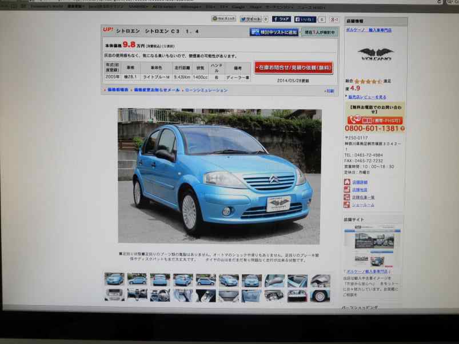Select the engine close-up thumbnail in bottom row
Screen dimensions: 459x344
274,296
